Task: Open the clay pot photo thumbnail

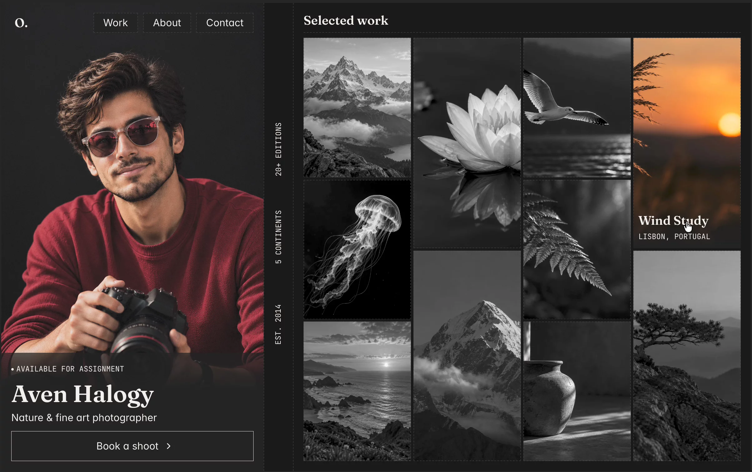Action: [577, 391]
